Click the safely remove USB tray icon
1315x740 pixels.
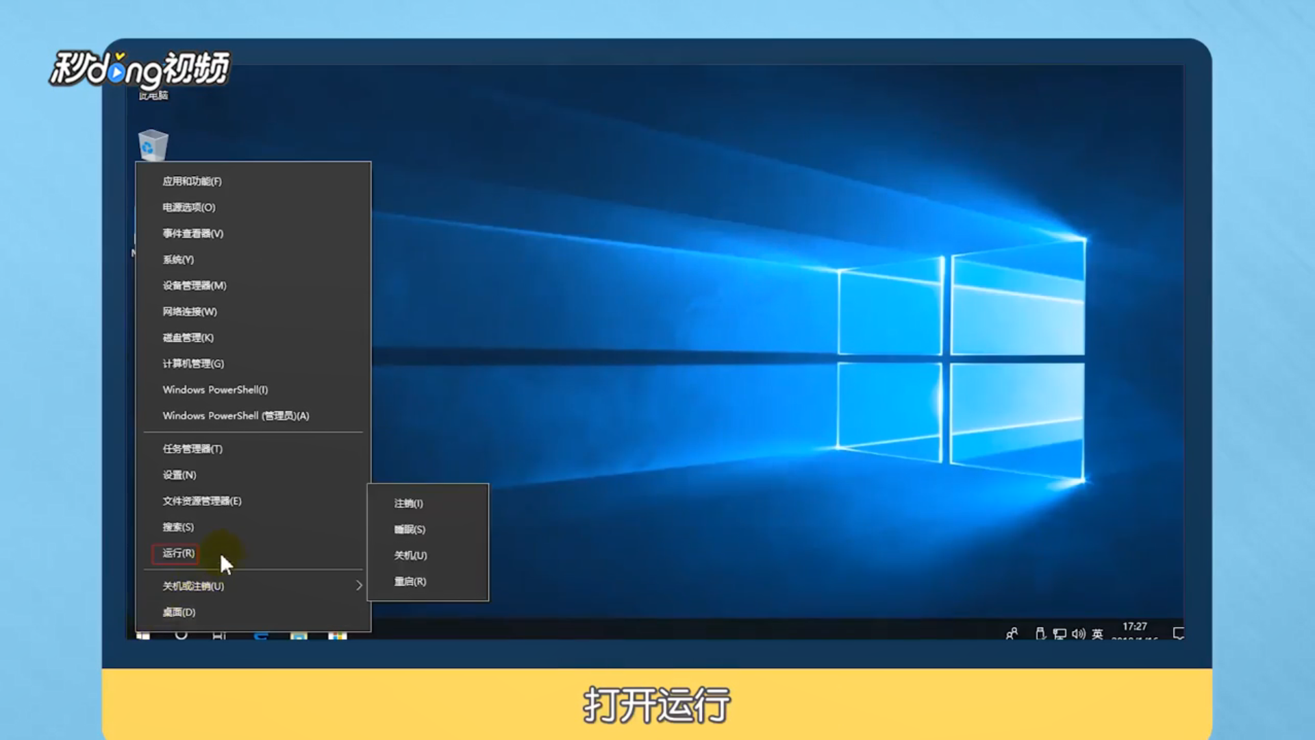[1040, 634]
